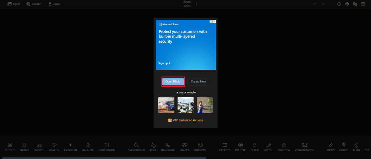Select the Cutout tool

click(10, 147)
